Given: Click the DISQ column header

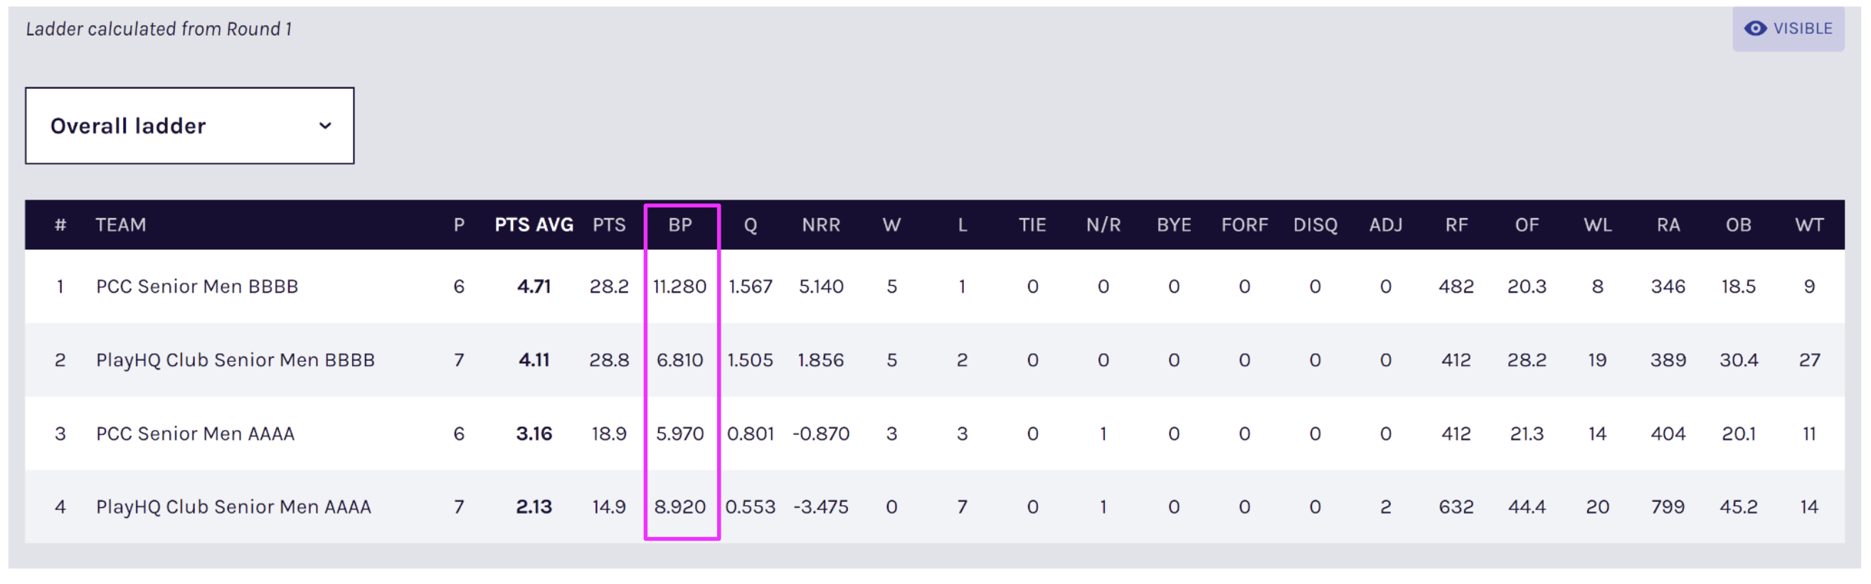Looking at the screenshot, I should (x=1315, y=225).
